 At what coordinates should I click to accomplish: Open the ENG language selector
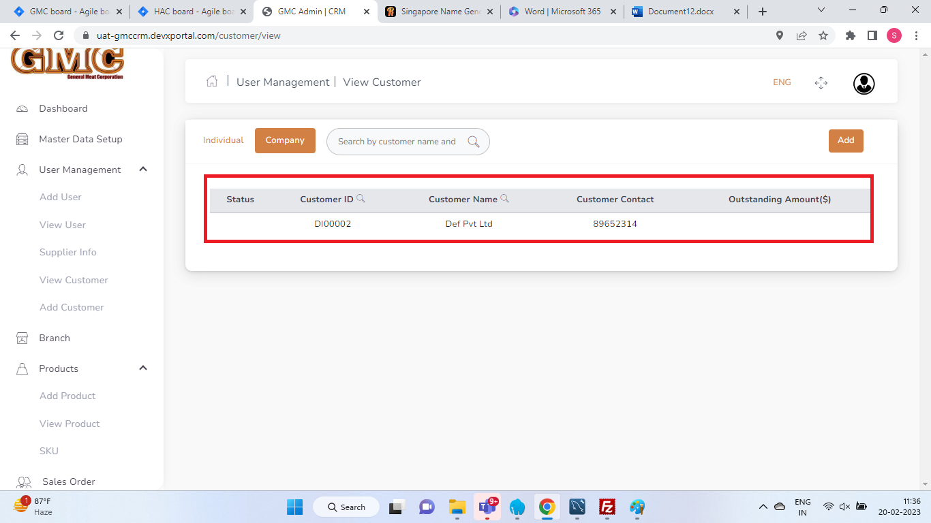[x=782, y=82]
